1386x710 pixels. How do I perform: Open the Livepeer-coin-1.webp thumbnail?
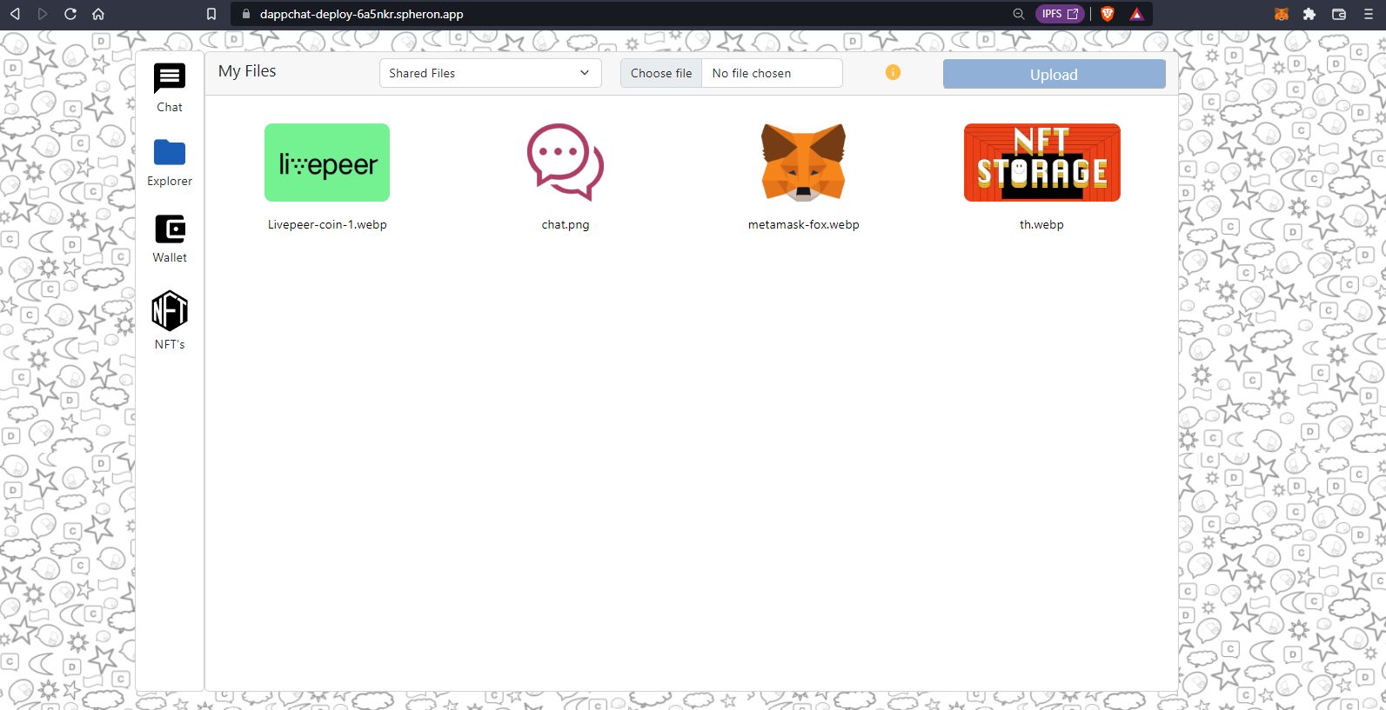[327, 163]
